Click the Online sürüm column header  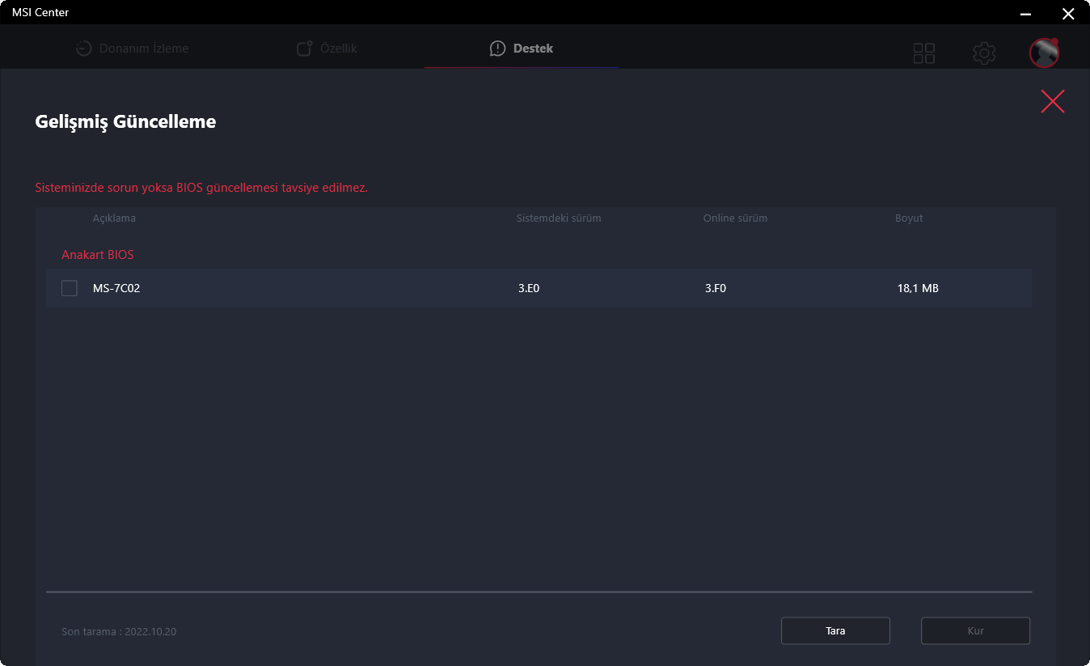coord(735,218)
